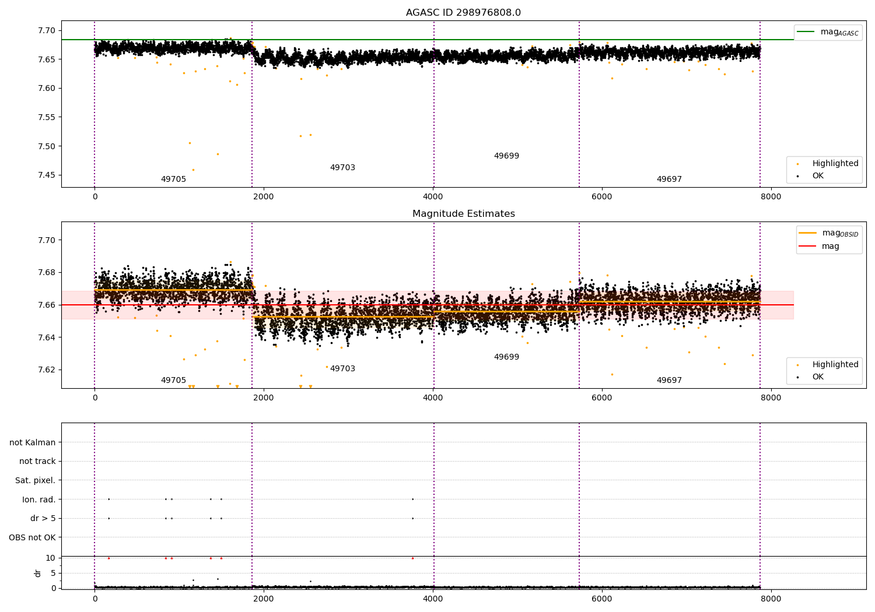Click x-tick 4000 under the dr plot
This screenshot has height=612, width=875.
coord(433,599)
